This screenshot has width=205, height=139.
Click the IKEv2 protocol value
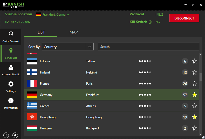[159, 14]
